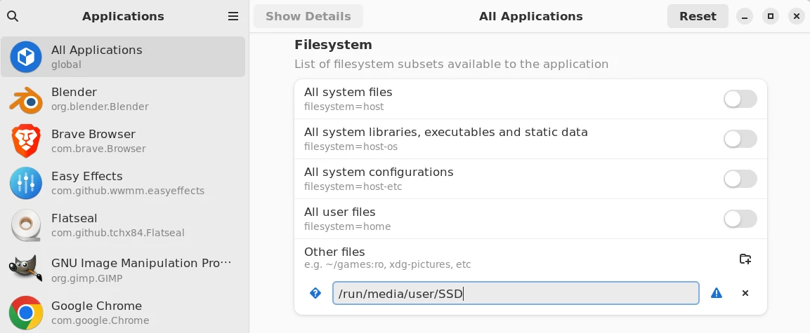Click the search icon in sidebar header
The image size is (810, 333).
click(13, 16)
